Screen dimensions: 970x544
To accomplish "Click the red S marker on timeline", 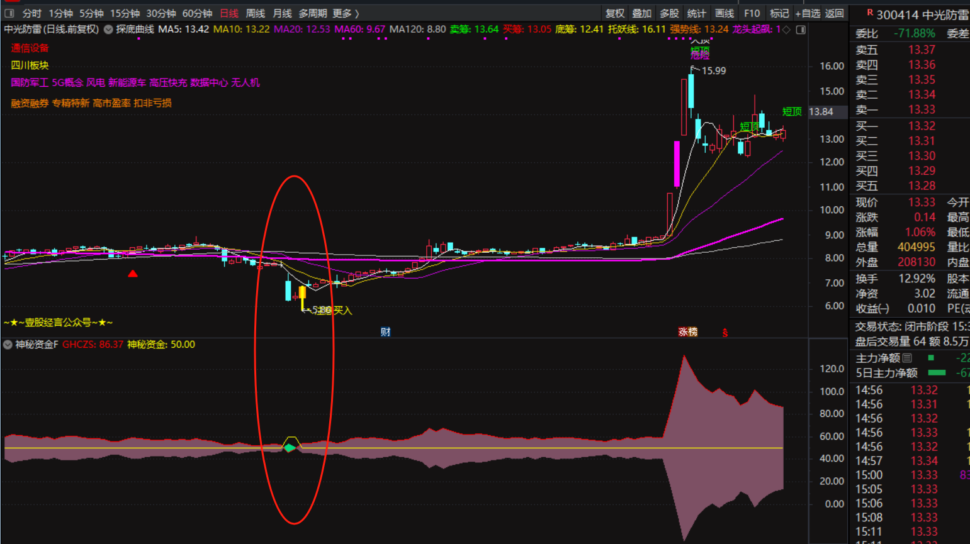I will (x=725, y=333).
